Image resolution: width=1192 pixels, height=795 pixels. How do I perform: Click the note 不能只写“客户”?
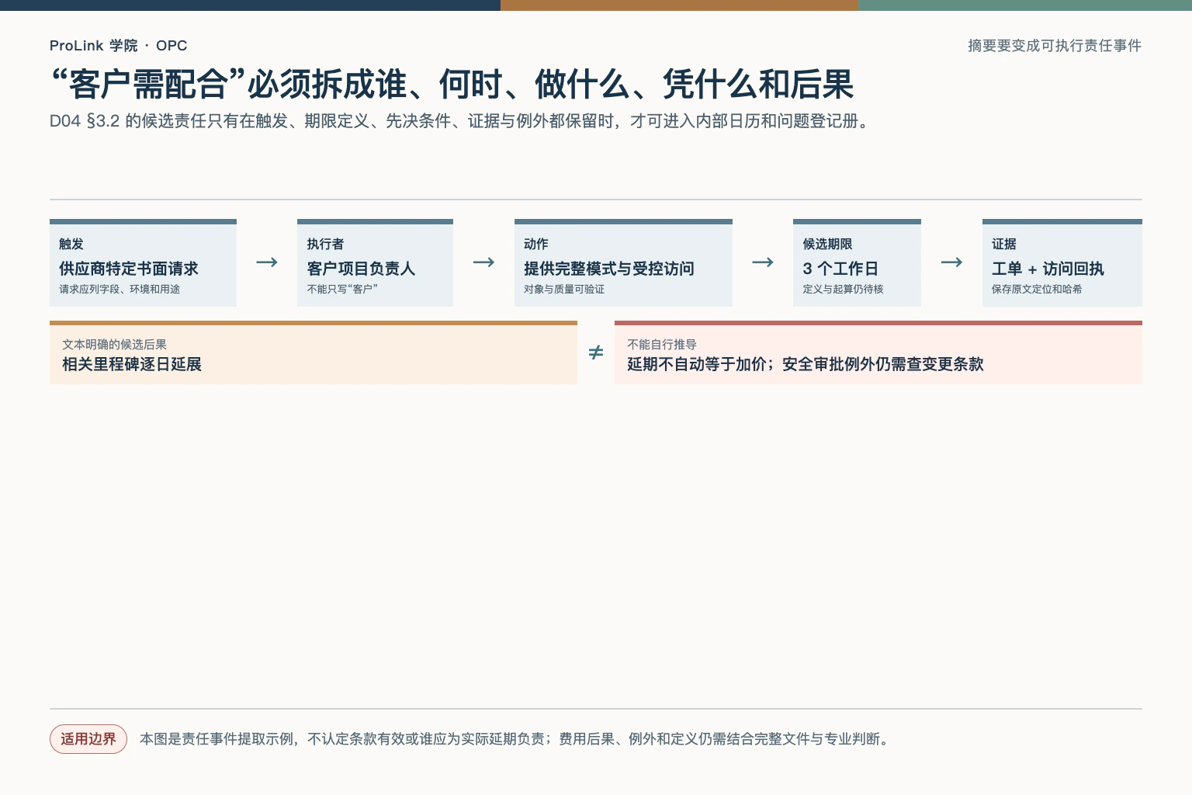click(342, 289)
